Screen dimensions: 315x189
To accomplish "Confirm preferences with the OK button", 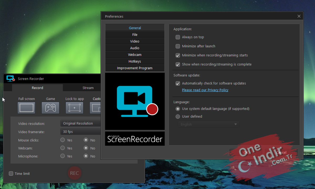I will tap(246, 153).
